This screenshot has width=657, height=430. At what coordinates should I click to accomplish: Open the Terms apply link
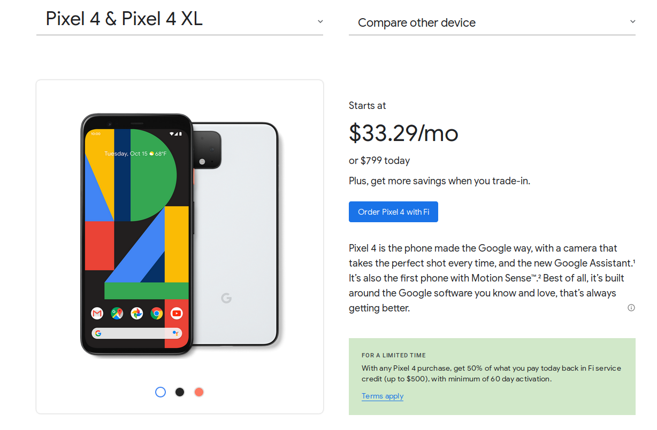(x=382, y=396)
